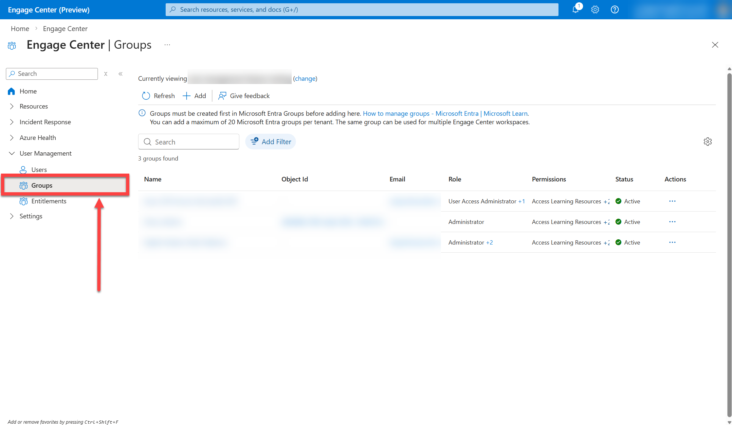Open How to manage groups Microsoft Learn link

pos(445,113)
